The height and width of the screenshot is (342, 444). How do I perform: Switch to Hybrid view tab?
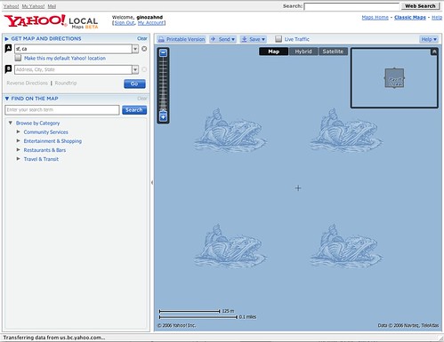303,52
